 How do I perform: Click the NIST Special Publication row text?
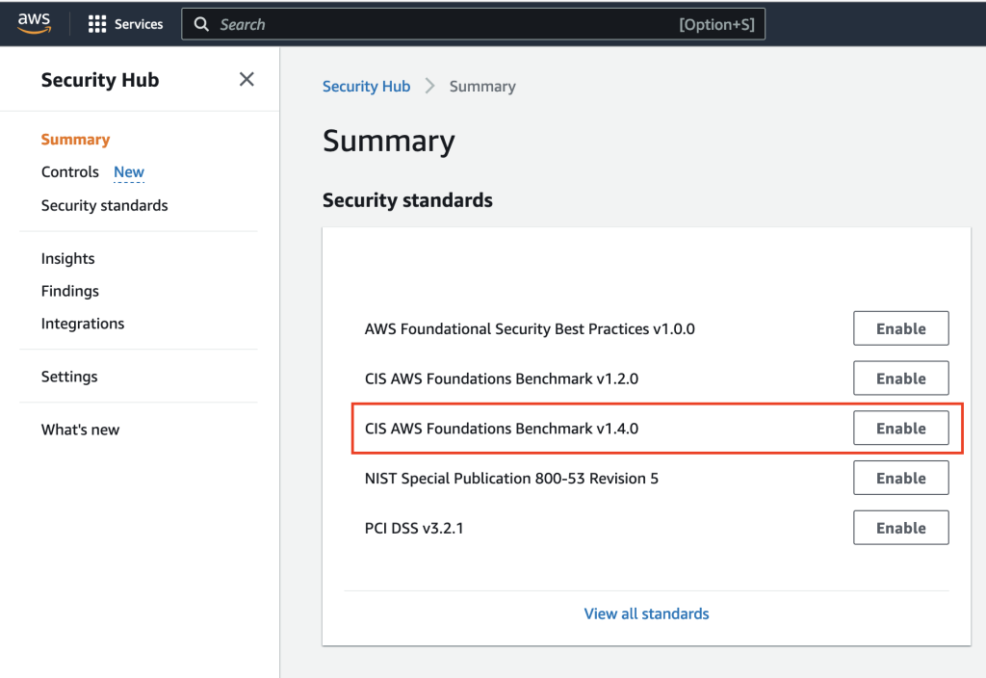511,478
